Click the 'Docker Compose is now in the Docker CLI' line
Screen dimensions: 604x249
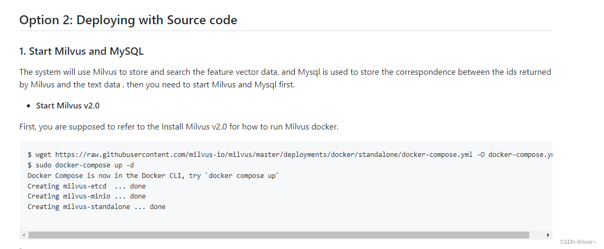point(153,175)
